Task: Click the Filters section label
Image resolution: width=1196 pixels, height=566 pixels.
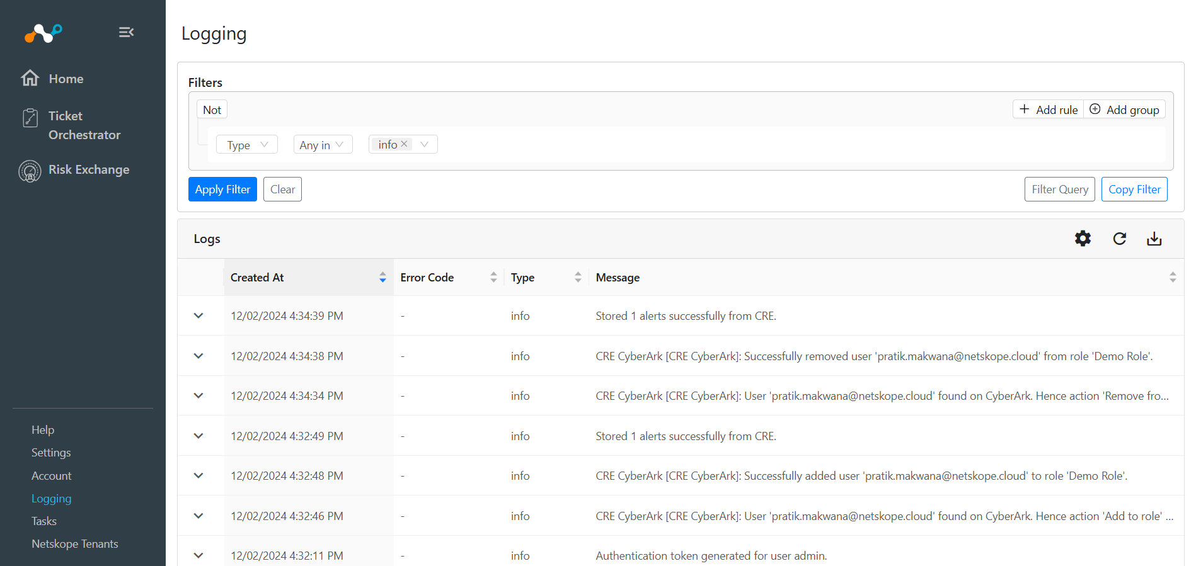Action: 205,82
